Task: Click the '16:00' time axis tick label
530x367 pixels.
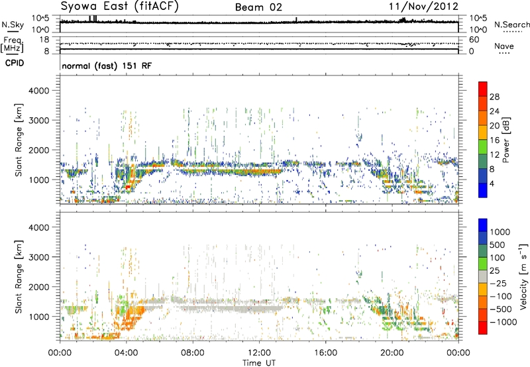Action: pos(325,353)
